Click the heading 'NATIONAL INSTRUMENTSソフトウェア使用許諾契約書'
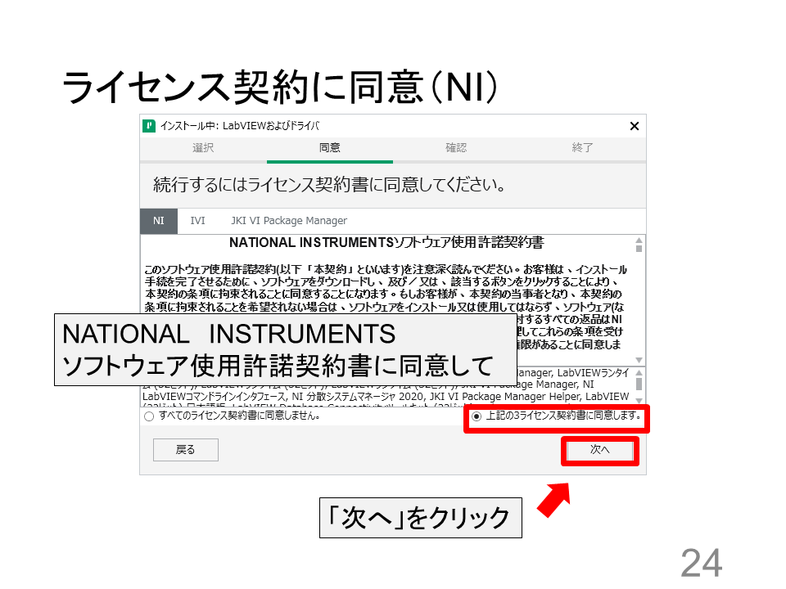Image resolution: width=786 pixels, height=589 pixels. pos(386,243)
